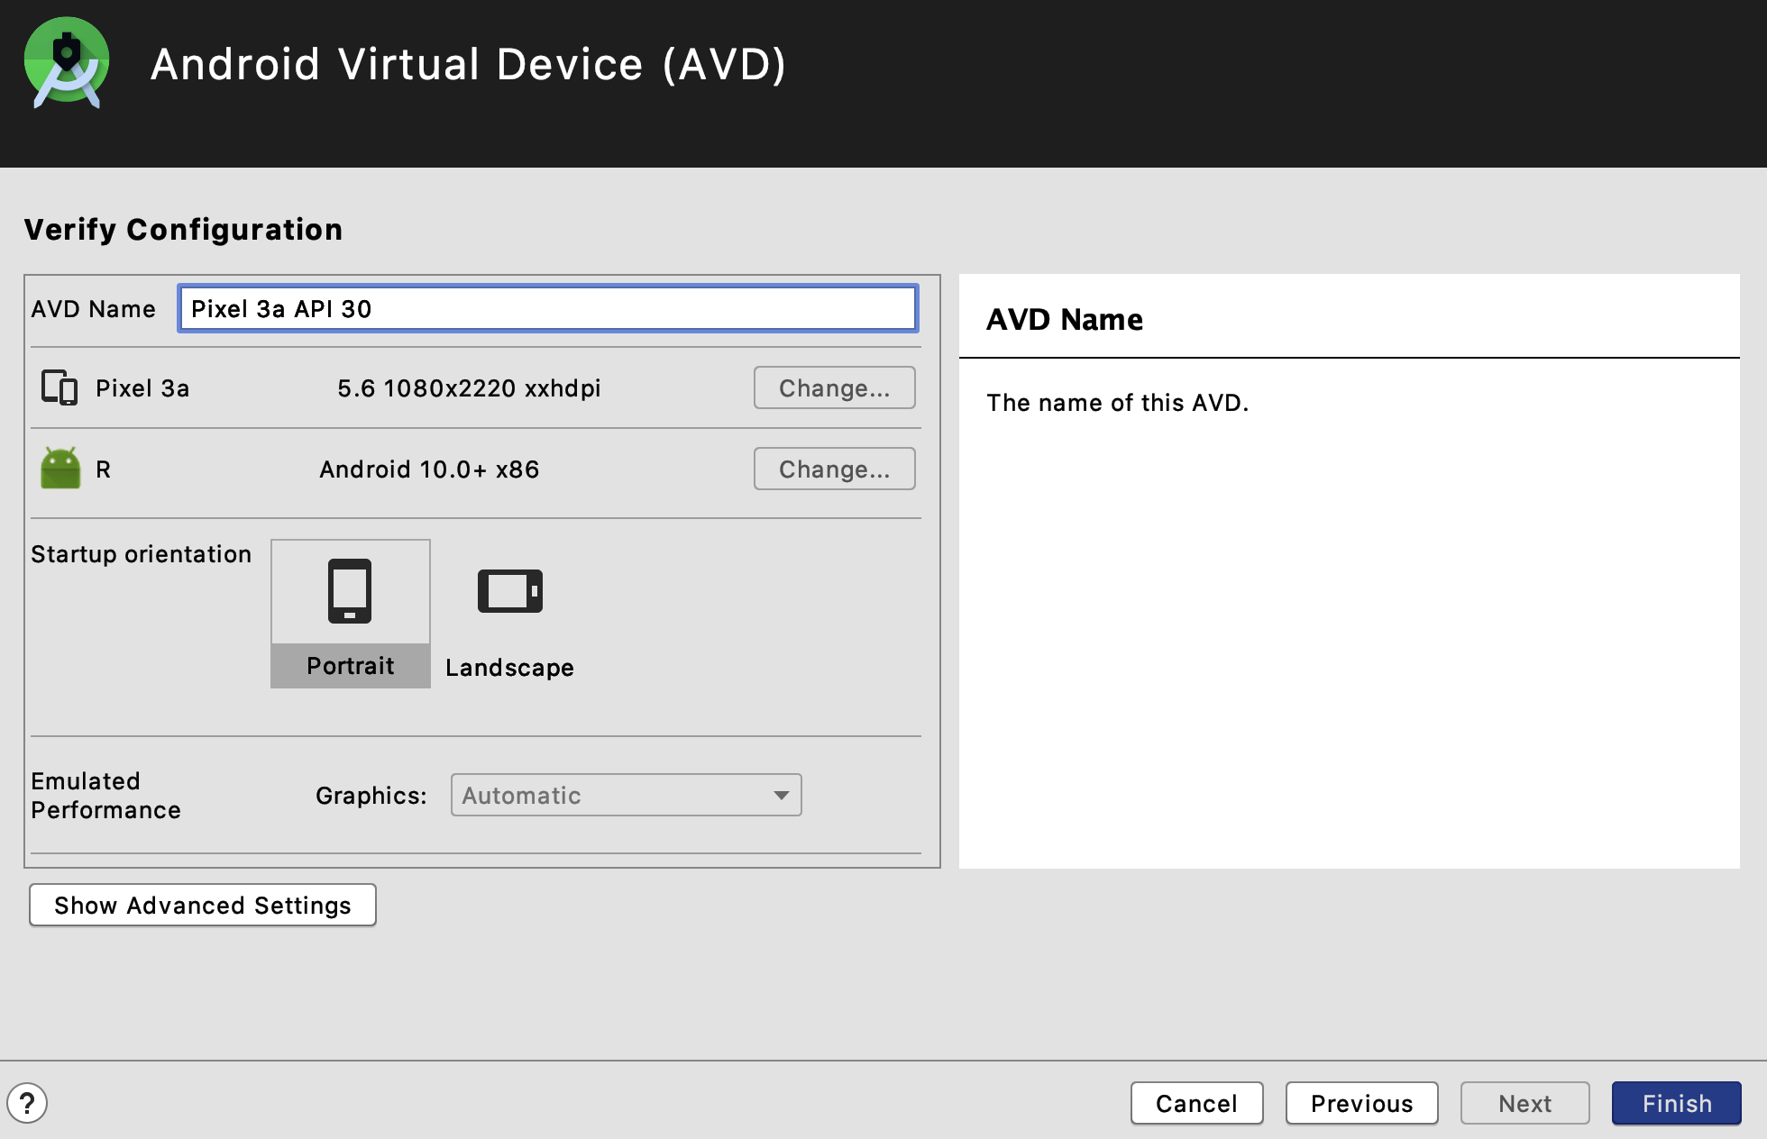Select Portrait startup orientation label

tap(350, 666)
